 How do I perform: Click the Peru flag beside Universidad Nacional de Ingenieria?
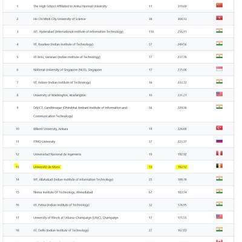coord(219,153)
